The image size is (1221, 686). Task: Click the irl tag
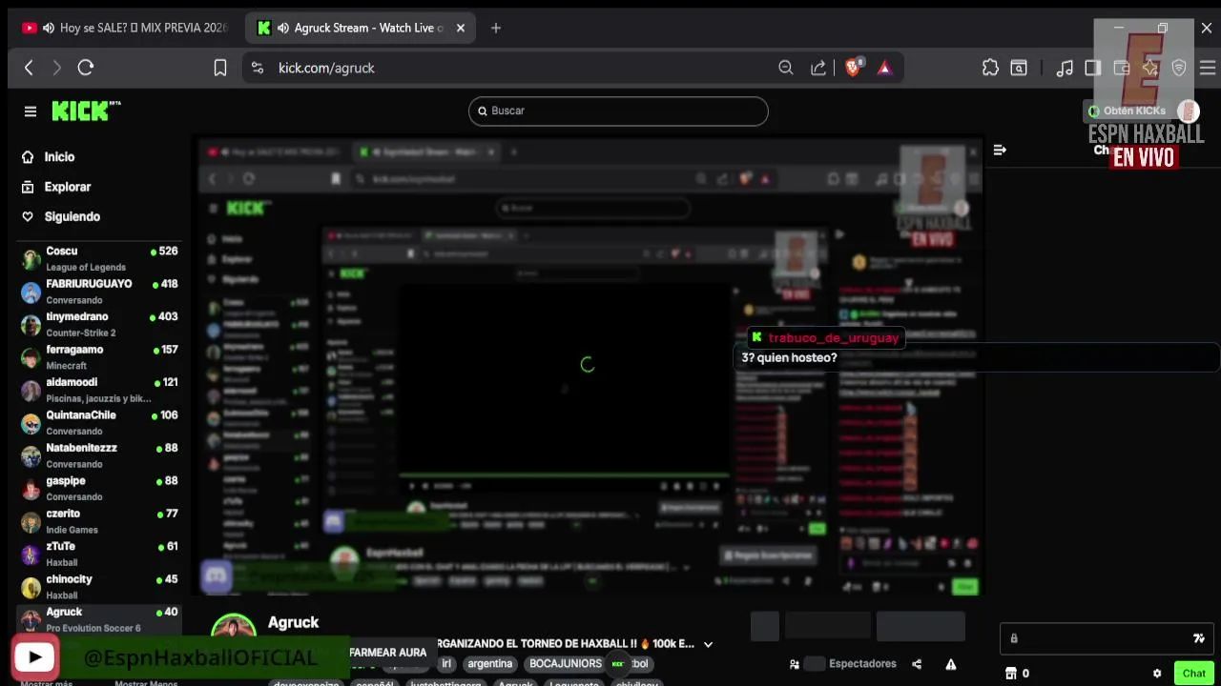[x=445, y=664]
